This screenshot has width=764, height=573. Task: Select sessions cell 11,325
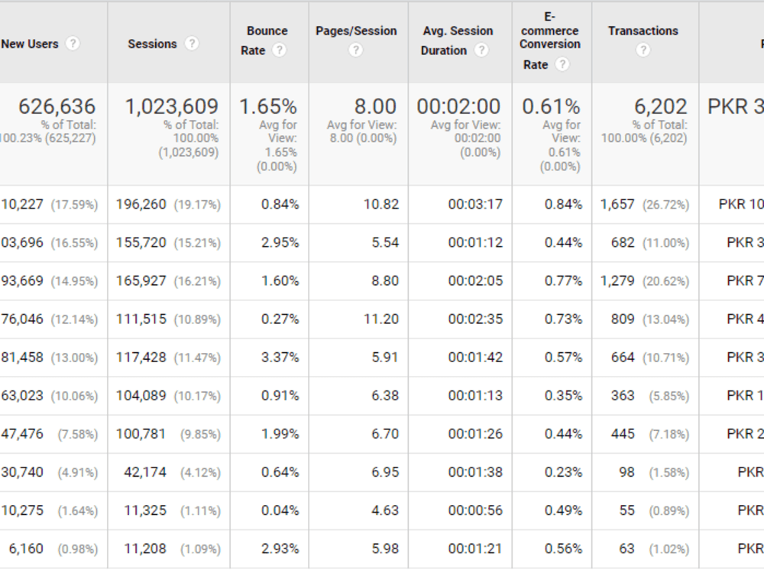(145, 510)
